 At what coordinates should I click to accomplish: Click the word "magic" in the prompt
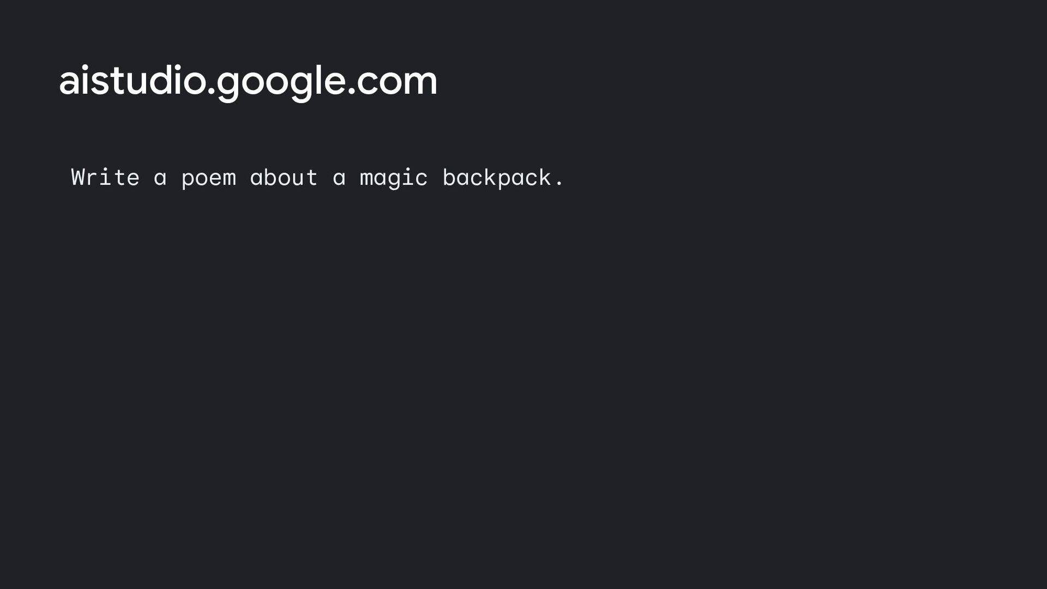tap(394, 178)
